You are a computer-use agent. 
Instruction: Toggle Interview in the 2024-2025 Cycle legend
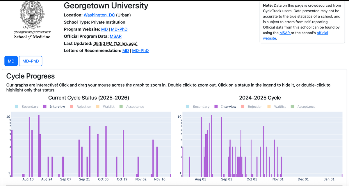(x=225, y=107)
